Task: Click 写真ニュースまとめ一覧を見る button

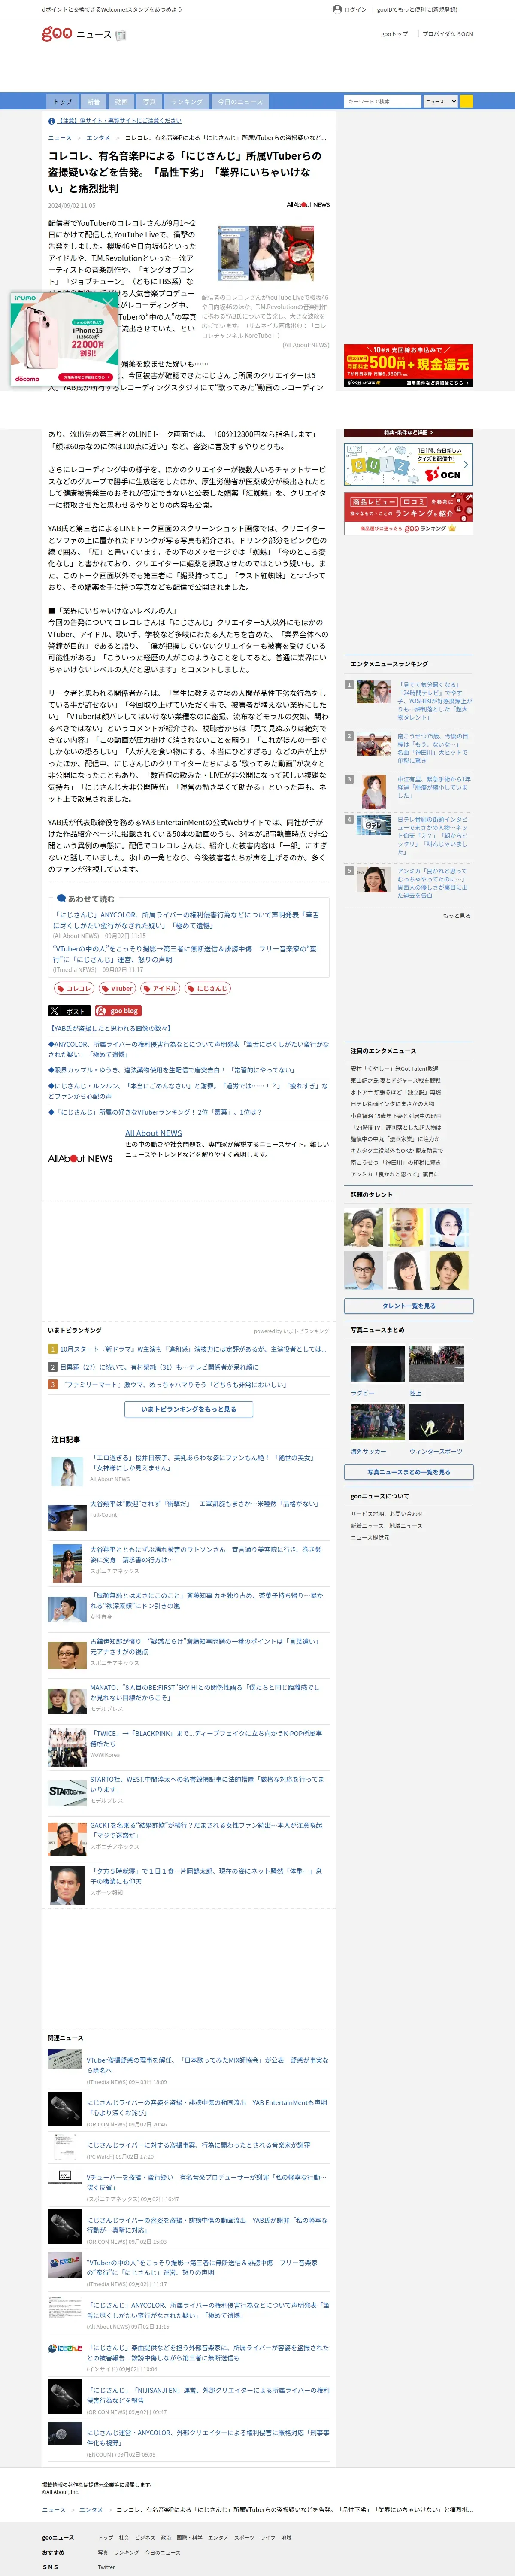Action: point(408,1472)
